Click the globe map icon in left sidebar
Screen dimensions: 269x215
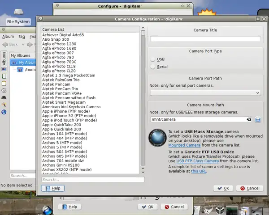4,112
